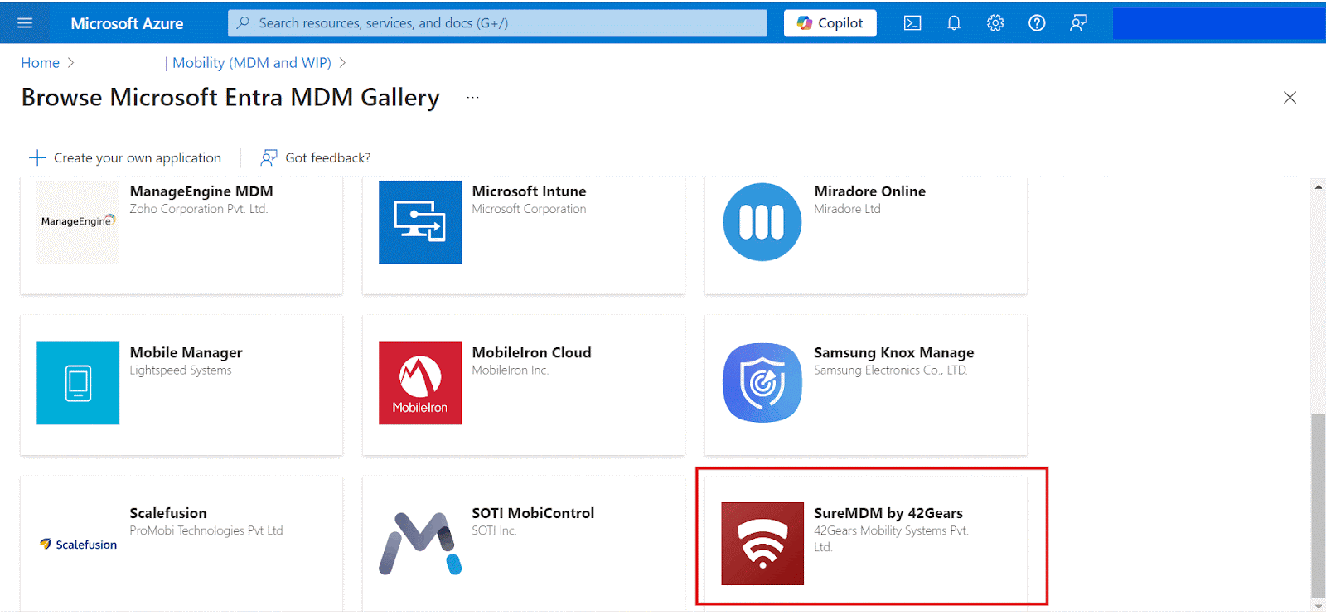Click the account area in the top bar

pyautogui.click(x=1218, y=23)
